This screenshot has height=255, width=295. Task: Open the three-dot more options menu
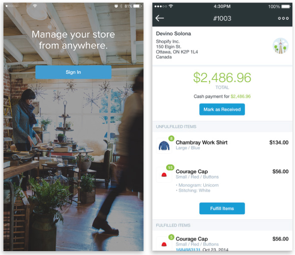pyautogui.click(x=283, y=18)
